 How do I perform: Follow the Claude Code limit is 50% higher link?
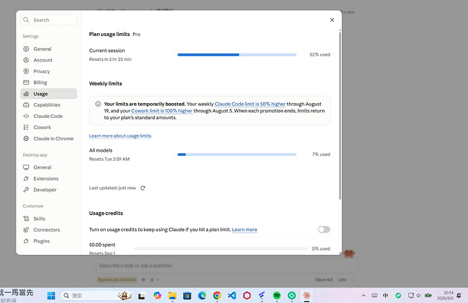(250, 104)
